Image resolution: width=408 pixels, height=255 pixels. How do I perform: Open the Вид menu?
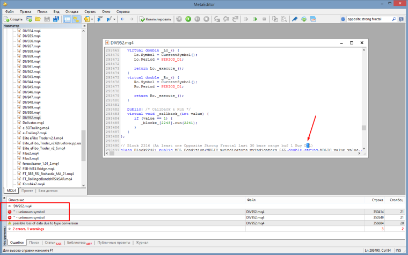56,11
